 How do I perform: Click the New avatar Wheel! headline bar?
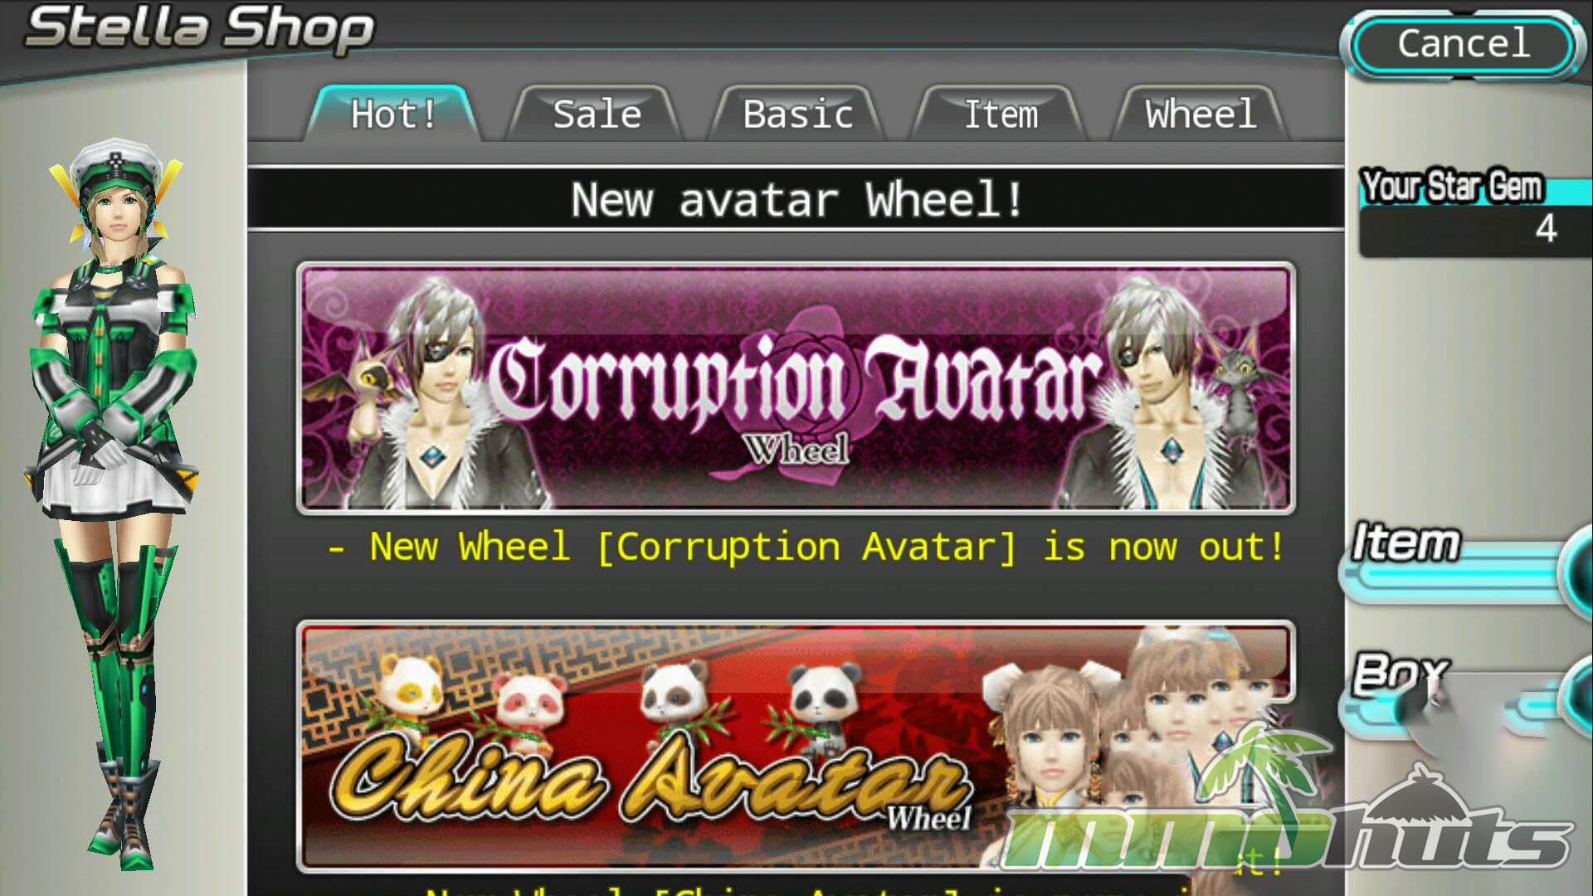tap(796, 199)
